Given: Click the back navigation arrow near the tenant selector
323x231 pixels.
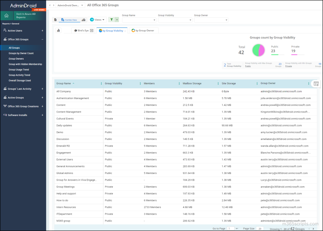Looking at the screenshot, I should click(50, 5).
